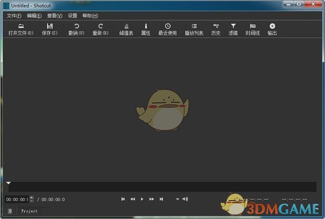Click the total duration text 00:00:00:0
Viewport: 325px width, 219px height.
(53, 200)
